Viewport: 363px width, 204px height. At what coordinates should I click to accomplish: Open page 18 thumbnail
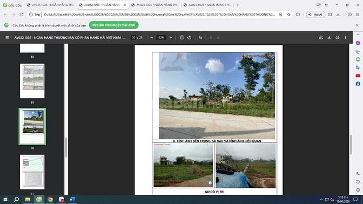click(x=32, y=48)
